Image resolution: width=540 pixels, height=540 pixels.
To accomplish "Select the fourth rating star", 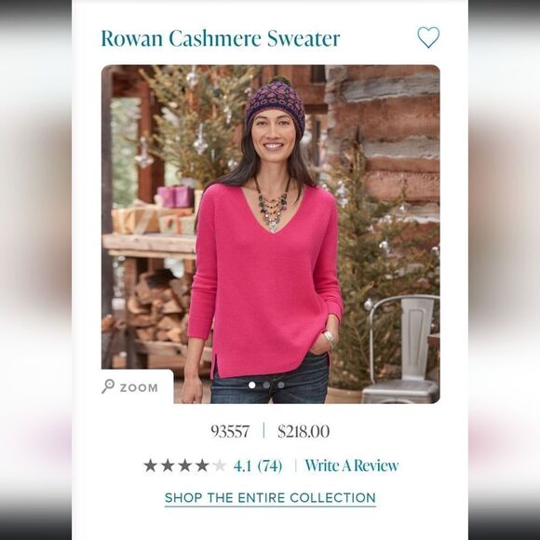I will [202, 466].
